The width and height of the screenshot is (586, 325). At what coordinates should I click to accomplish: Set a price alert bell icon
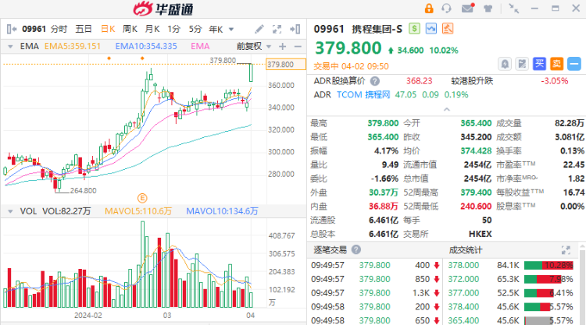(x=505, y=64)
